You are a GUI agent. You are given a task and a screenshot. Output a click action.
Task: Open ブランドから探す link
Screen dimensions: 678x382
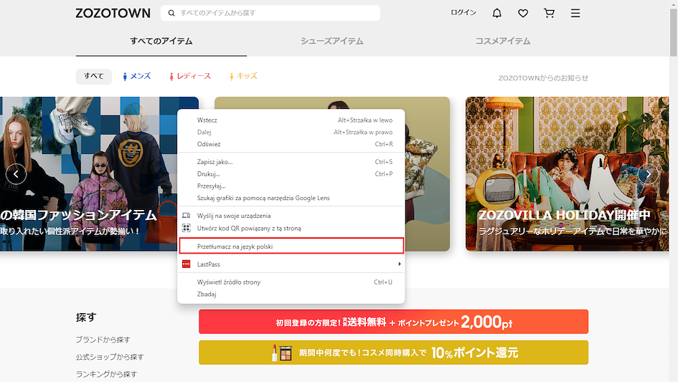click(x=103, y=340)
